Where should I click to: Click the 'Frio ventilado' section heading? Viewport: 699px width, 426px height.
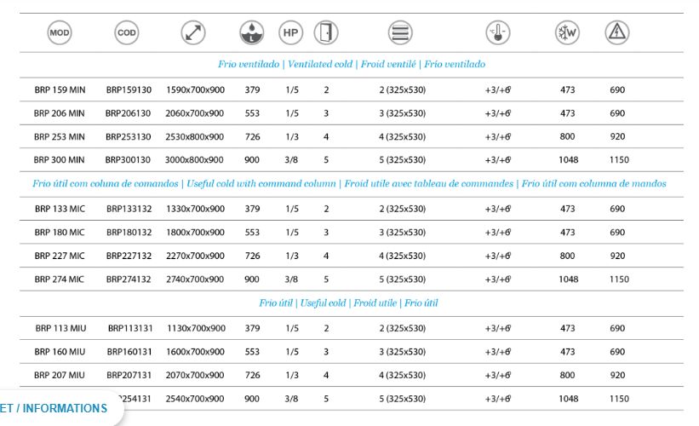pyautogui.click(x=352, y=65)
